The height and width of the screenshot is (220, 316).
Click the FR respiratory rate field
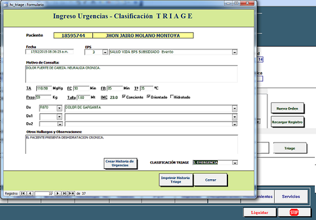[115, 88]
